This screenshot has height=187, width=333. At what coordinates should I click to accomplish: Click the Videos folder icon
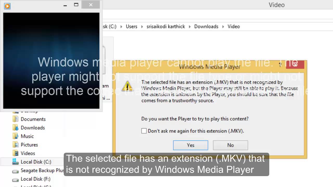click(x=16, y=153)
